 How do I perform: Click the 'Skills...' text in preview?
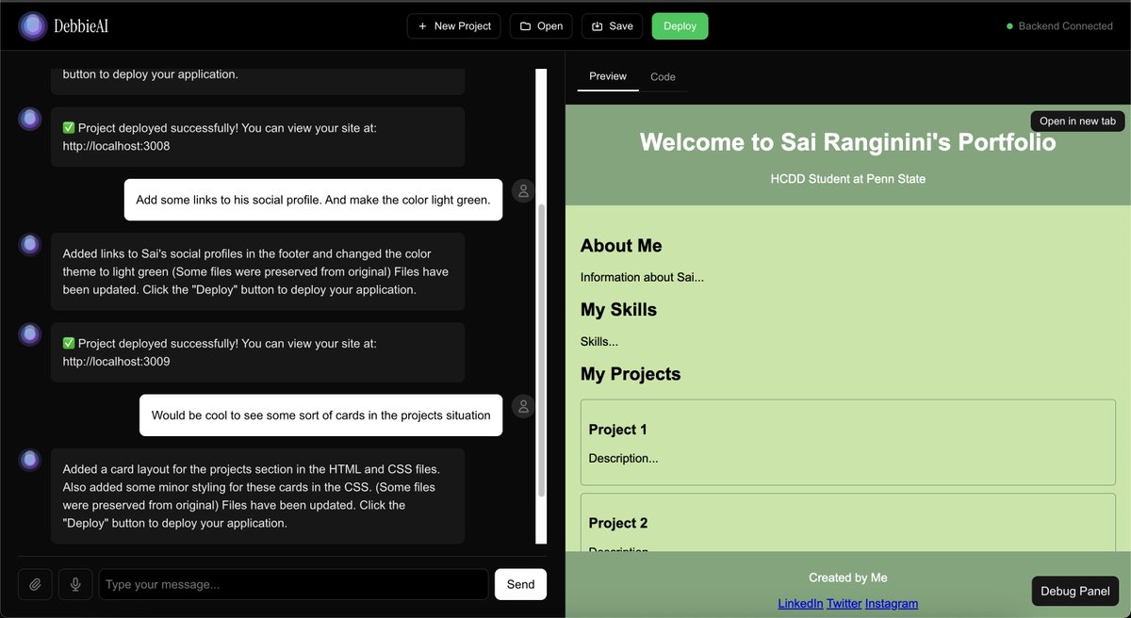coord(599,341)
